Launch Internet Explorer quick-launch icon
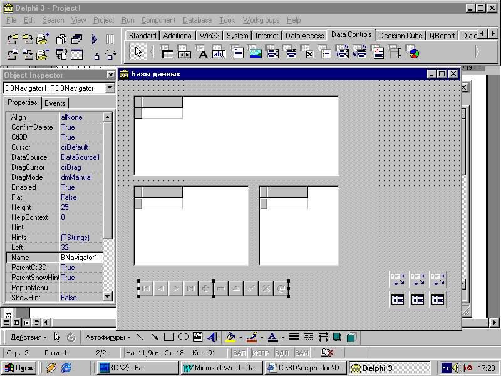The width and height of the screenshot is (501, 376). pyautogui.click(x=66, y=368)
